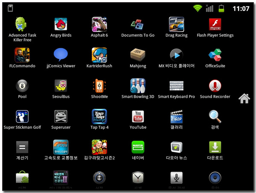Open Drag Racing game
This screenshot has width=256, height=193.
click(x=176, y=27)
